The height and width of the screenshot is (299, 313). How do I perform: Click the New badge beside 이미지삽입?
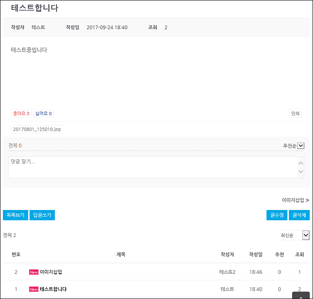point(34,272)
